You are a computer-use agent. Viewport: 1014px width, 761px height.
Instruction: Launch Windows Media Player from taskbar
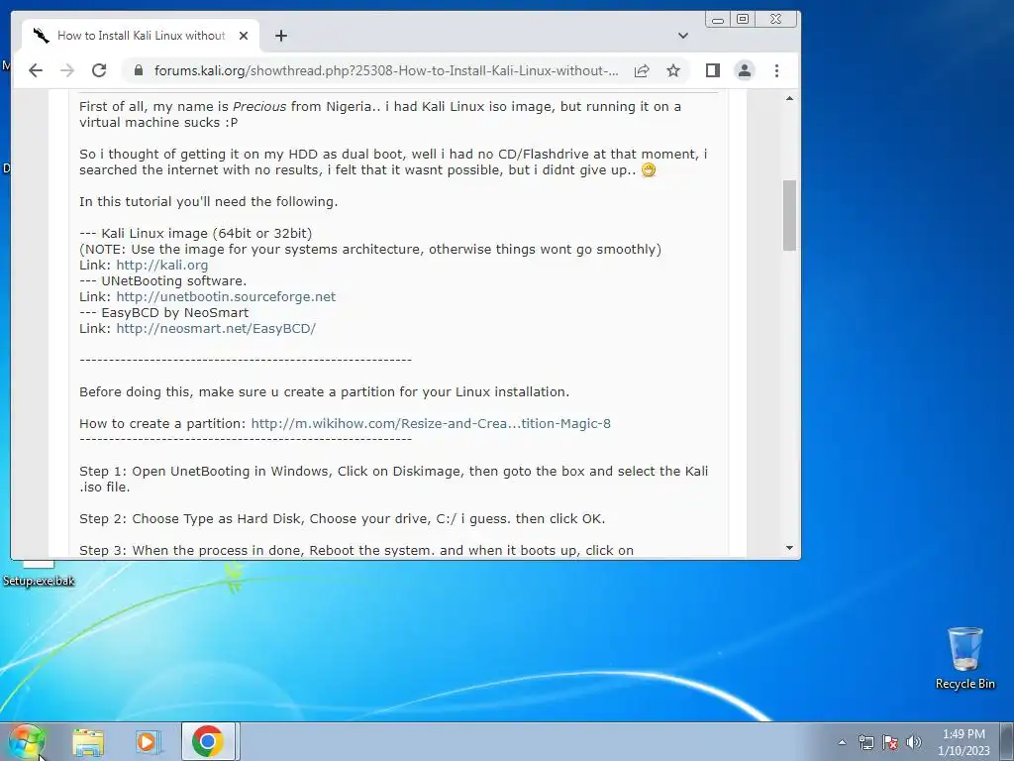point(149,741)
